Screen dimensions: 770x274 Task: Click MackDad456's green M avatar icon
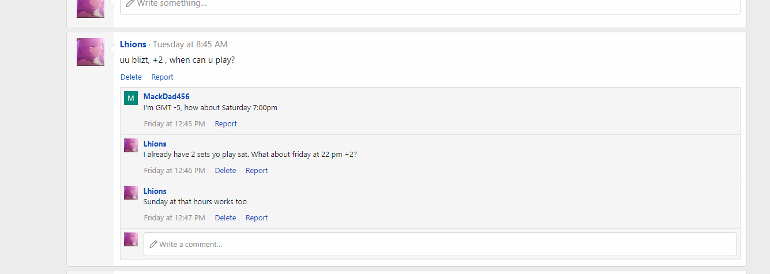point(131,98)
